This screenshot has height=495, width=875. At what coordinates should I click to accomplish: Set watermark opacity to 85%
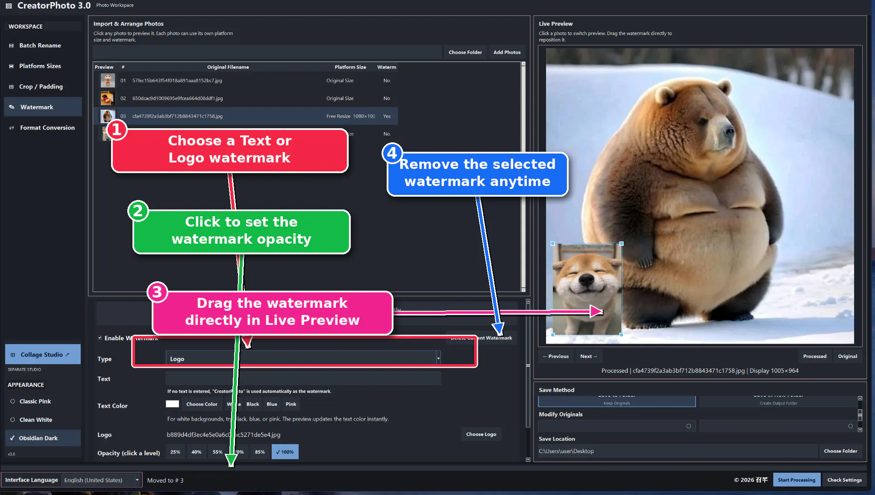click(260, 452)
